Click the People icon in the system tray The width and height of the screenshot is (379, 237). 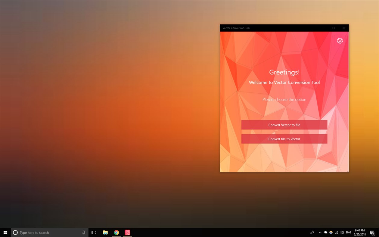click(312, 232)
